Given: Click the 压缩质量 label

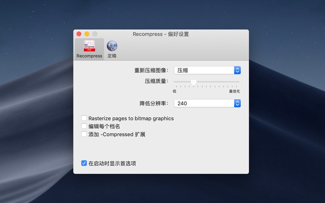Looking at the screenshot, I should click(156, 81).
